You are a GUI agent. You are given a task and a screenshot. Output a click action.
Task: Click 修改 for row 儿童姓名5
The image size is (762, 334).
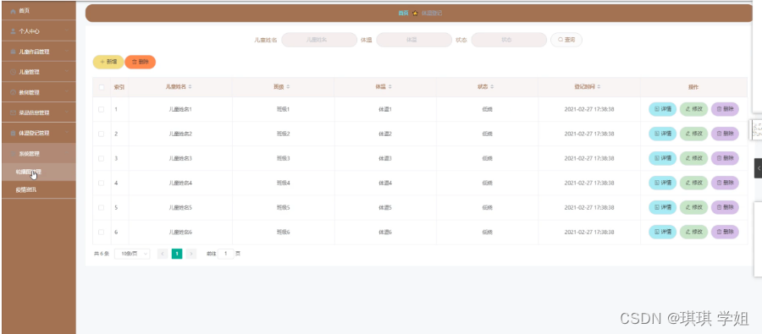click(693, 207)
